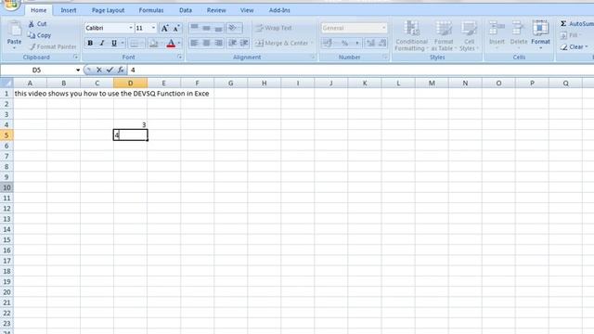The width and height of the screenshot is (594, 334).
Task: Open Cell Styles gallery
Action: coord(469,36)
